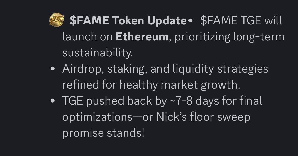
Task: Click the "$FAME TGE will" text
Action: point(241,21)
